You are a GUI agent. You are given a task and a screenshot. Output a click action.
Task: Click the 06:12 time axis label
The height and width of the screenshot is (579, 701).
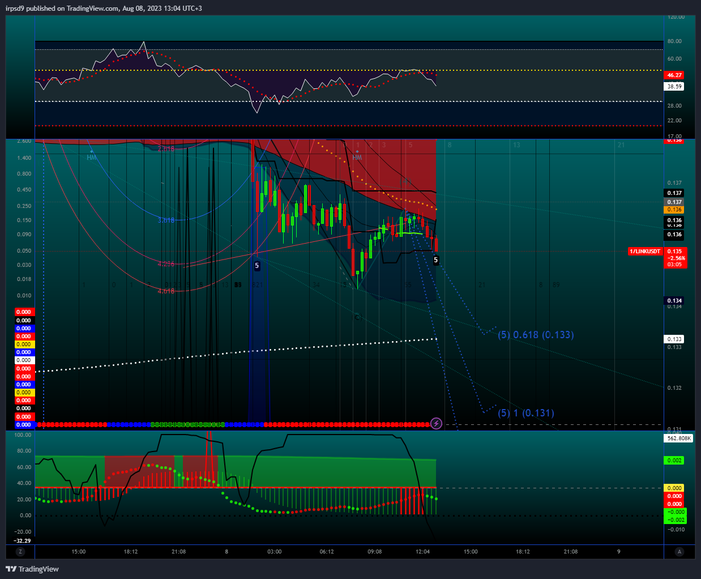327,552
